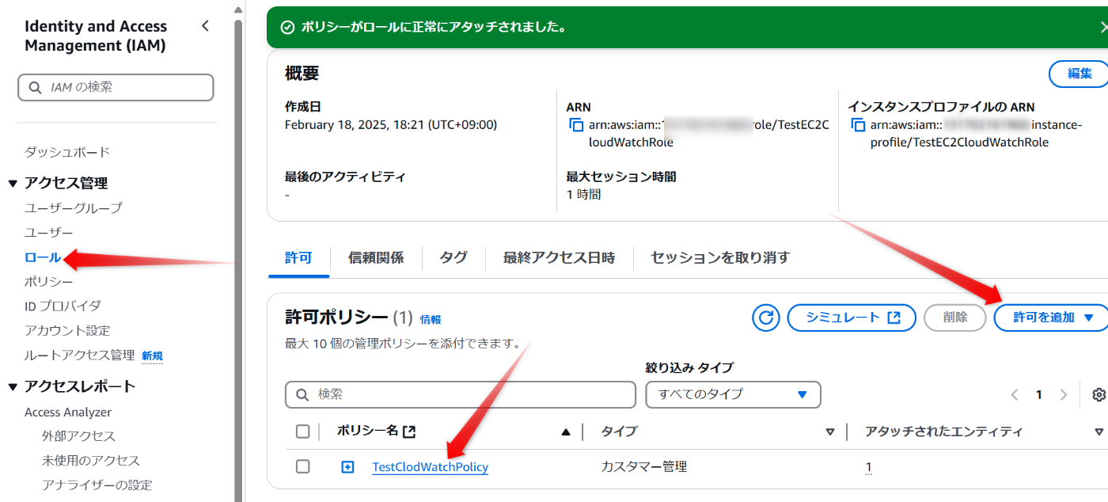Select ロール in the sidebar
The image size is (1108, 502).
43,257
